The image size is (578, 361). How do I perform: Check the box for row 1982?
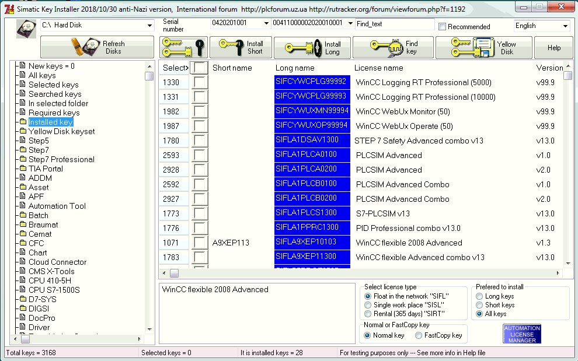[x=200, y=111]
